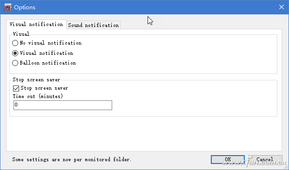Confirm settings with the OK button

228,159
